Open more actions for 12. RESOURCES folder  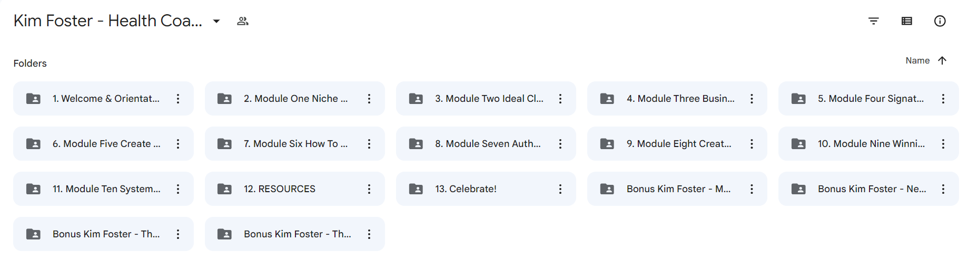(369, 189)
